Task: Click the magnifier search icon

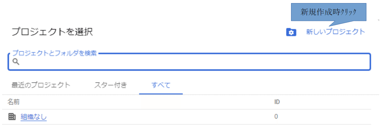Action: (x=16, y=62)
